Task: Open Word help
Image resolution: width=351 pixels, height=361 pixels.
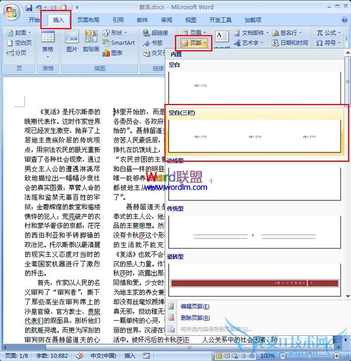Action: [345, 20]
